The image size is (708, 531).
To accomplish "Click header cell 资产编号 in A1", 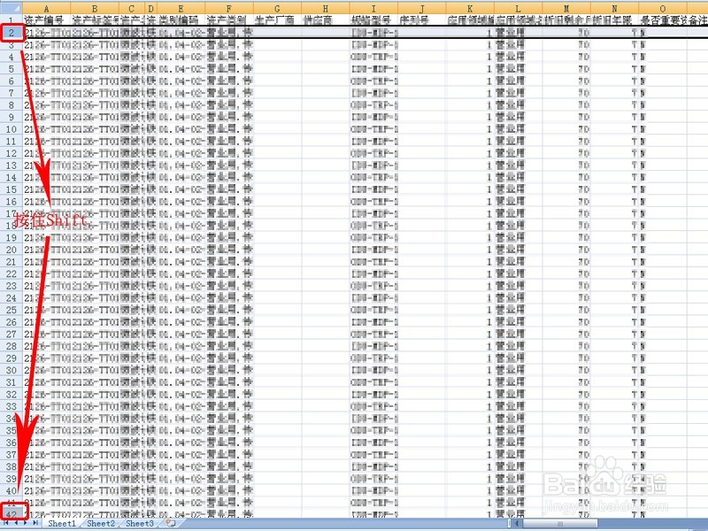I will point(47,20).
